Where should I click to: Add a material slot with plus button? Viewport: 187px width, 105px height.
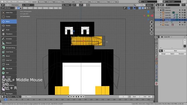(185, 41)
